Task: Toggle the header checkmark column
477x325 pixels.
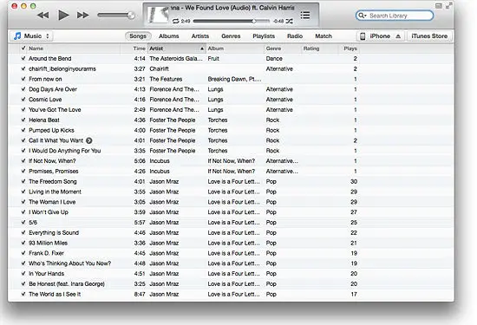Action: (x=23, y=48)
